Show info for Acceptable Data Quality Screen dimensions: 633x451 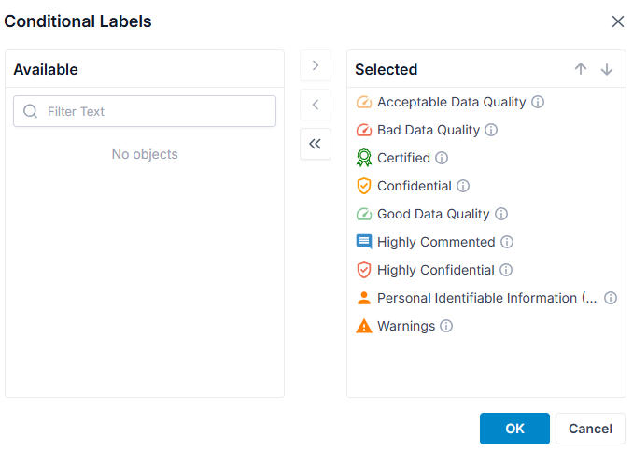(538, 102)
